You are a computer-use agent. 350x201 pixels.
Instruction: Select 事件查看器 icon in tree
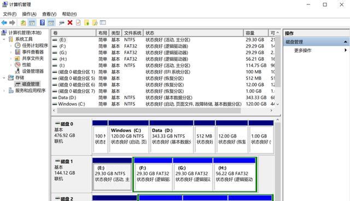(x=17, y=52)
